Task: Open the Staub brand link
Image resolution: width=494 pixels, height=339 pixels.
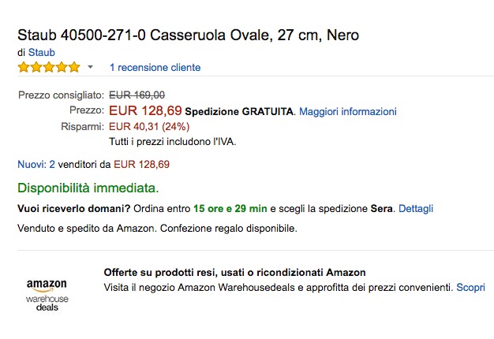Action: click(41, 52)
